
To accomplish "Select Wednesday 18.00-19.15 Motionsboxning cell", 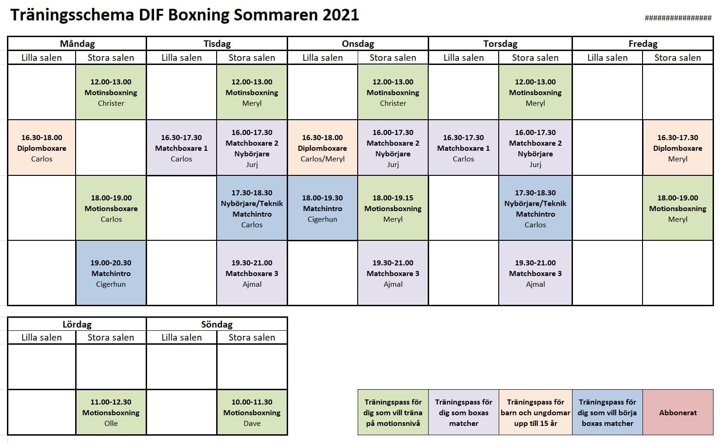I will (393, 208).
